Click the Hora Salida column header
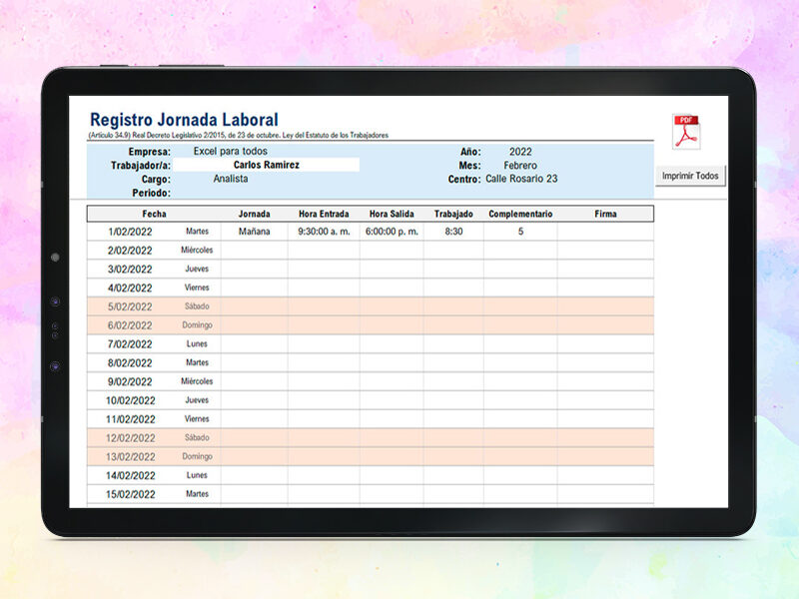799x599 pixels. tap(392, 214)
